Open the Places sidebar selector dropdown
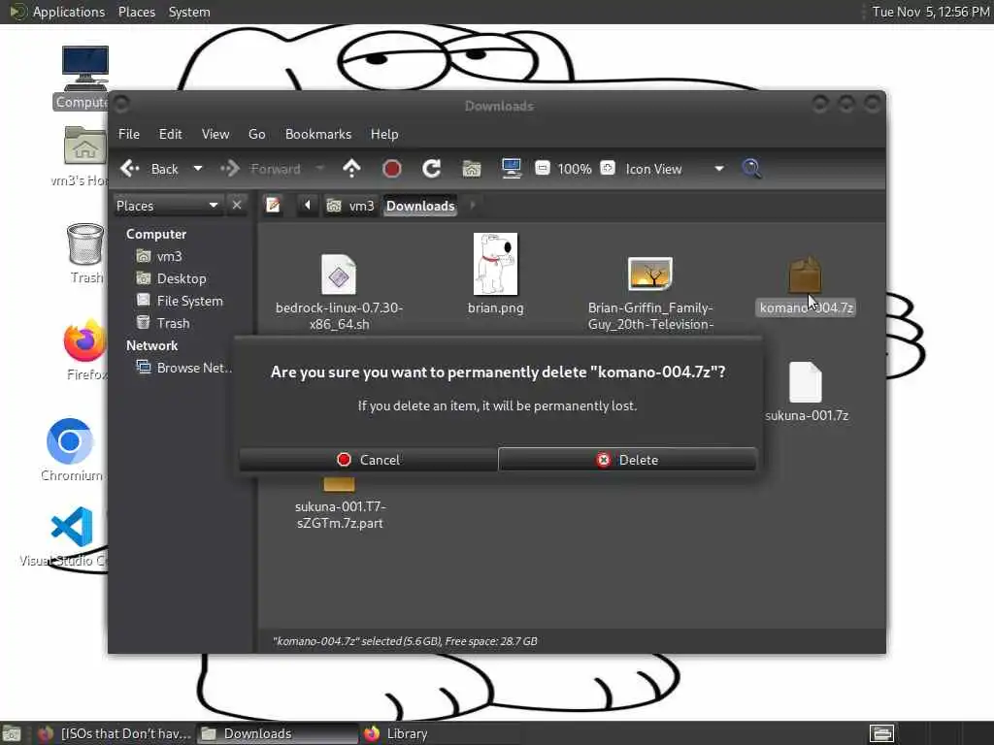 [167, 206]
